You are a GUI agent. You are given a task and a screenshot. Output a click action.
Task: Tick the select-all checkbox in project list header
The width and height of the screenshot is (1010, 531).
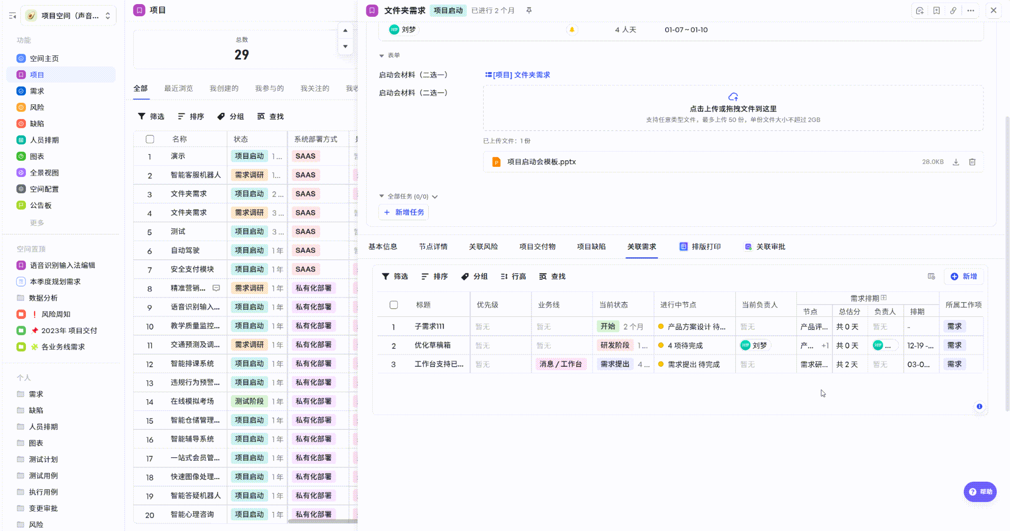[x=150, y=139]
